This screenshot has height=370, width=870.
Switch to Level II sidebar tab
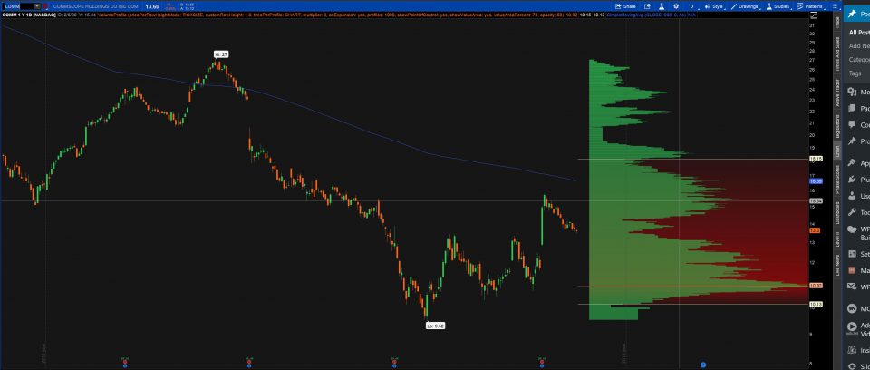click(837, 240)
